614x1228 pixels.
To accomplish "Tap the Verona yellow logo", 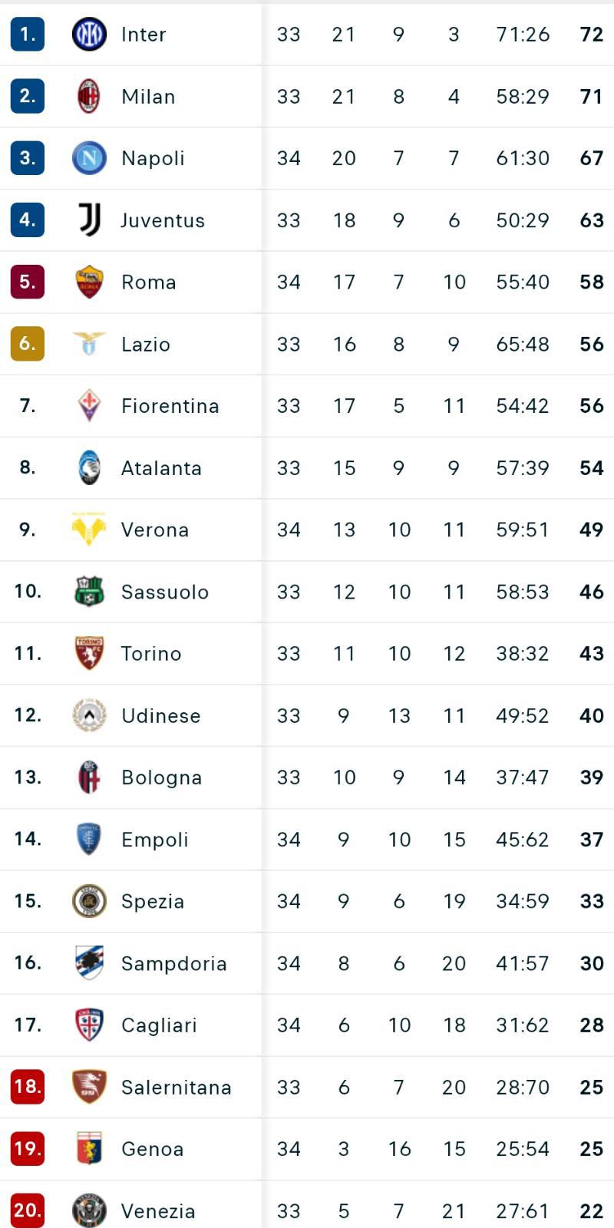I will pyautogui.click(x=89, y=530).
